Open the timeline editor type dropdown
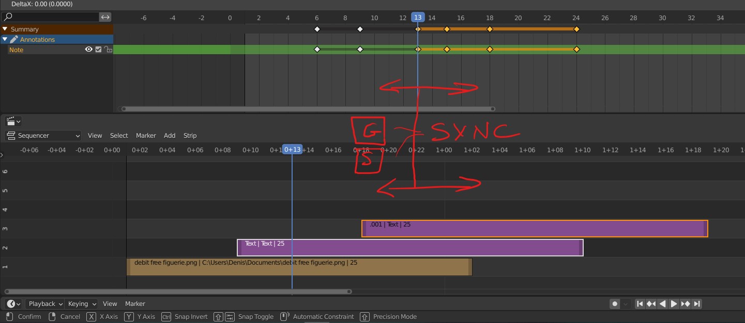The height and width of the screenshot is (323, 745). pyautogui.click(x=13, y=304)
